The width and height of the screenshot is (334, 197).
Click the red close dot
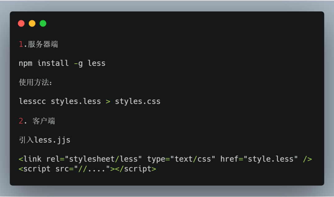[x=21, y=24]
